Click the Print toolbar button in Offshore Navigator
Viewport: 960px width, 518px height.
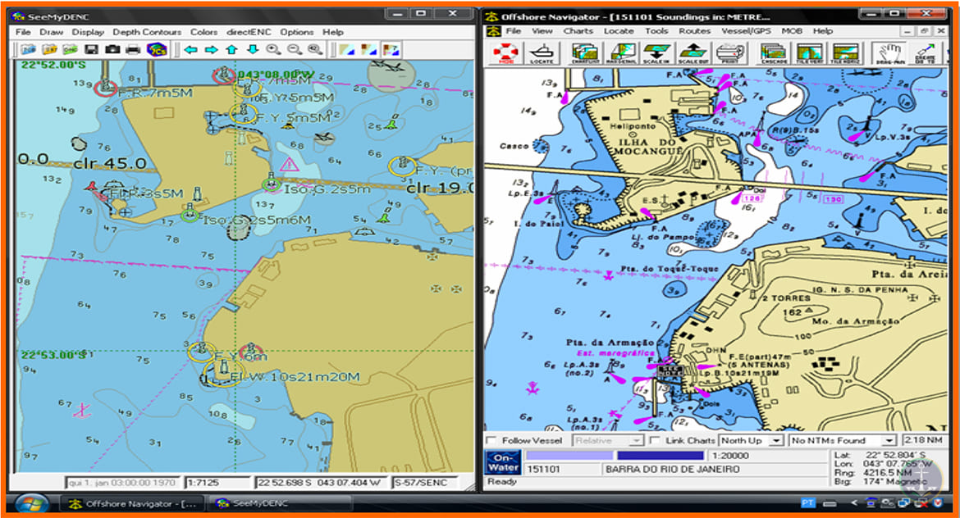(729, 53)
